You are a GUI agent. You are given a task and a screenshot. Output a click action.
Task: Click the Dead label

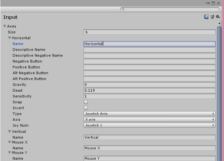pyautogui.click(x=17, y=90)
